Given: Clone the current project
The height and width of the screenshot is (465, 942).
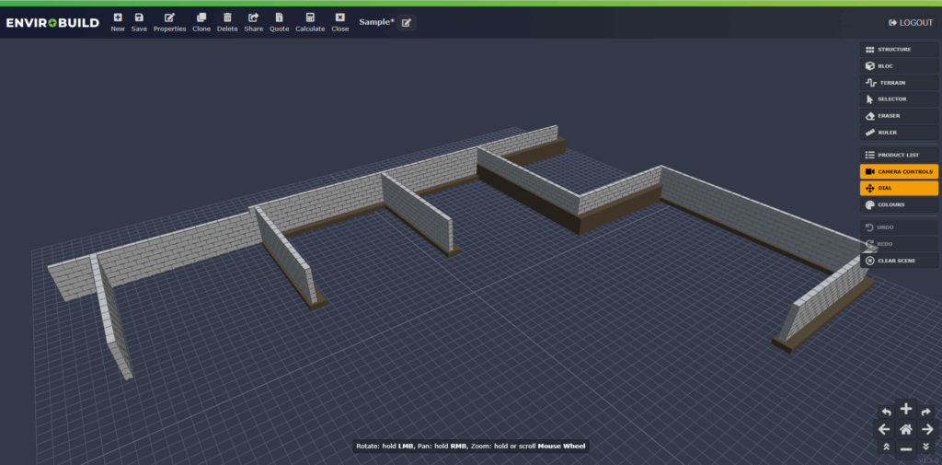Looking at the screenshot, I should [201, 22].
